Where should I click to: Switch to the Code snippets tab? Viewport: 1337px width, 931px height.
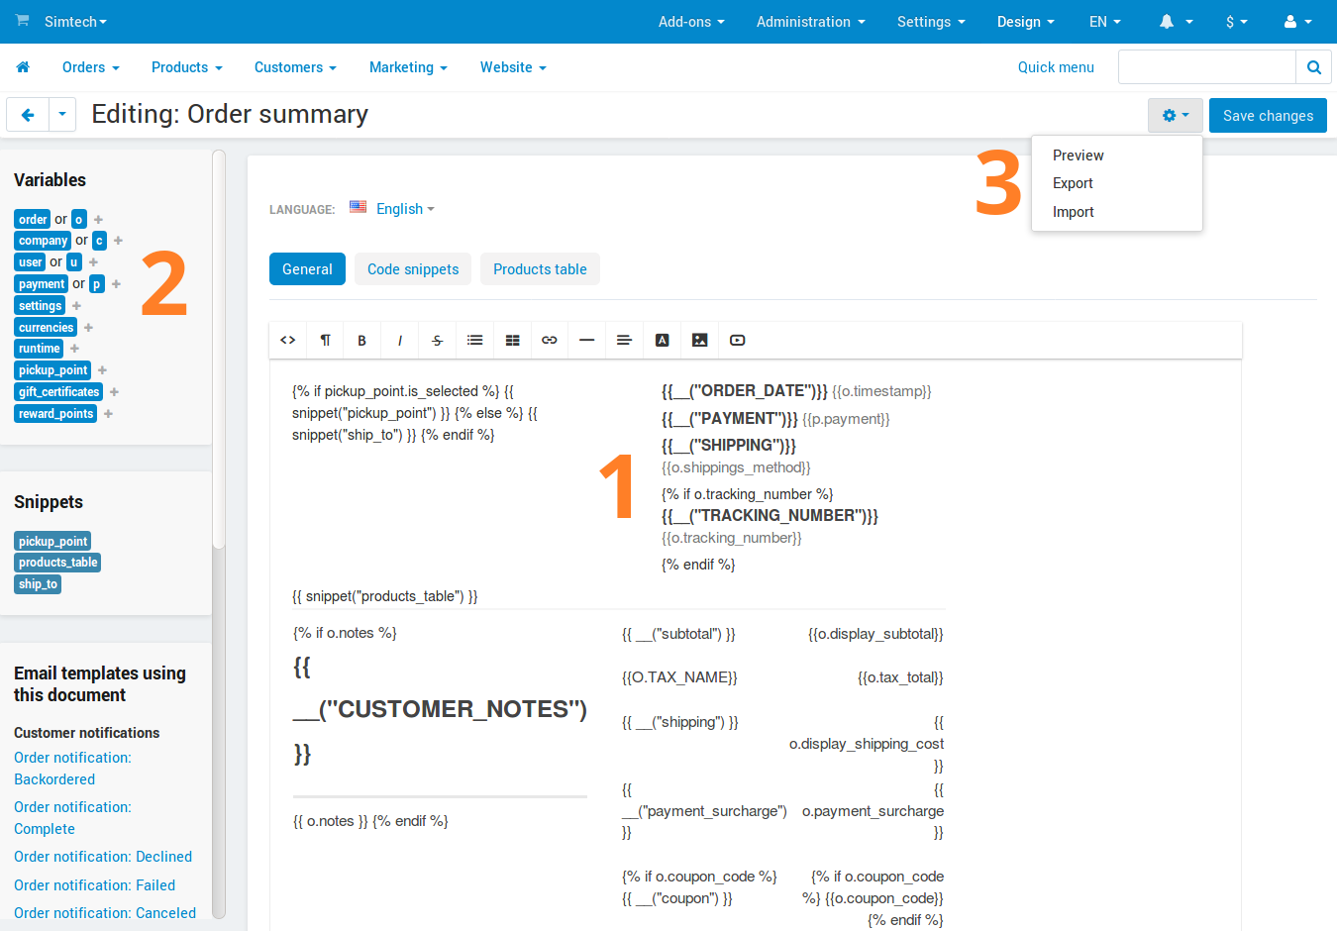point(413,269)
